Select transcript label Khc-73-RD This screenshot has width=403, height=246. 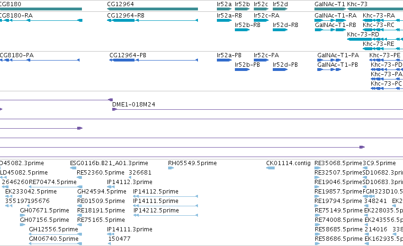[363, 35]
